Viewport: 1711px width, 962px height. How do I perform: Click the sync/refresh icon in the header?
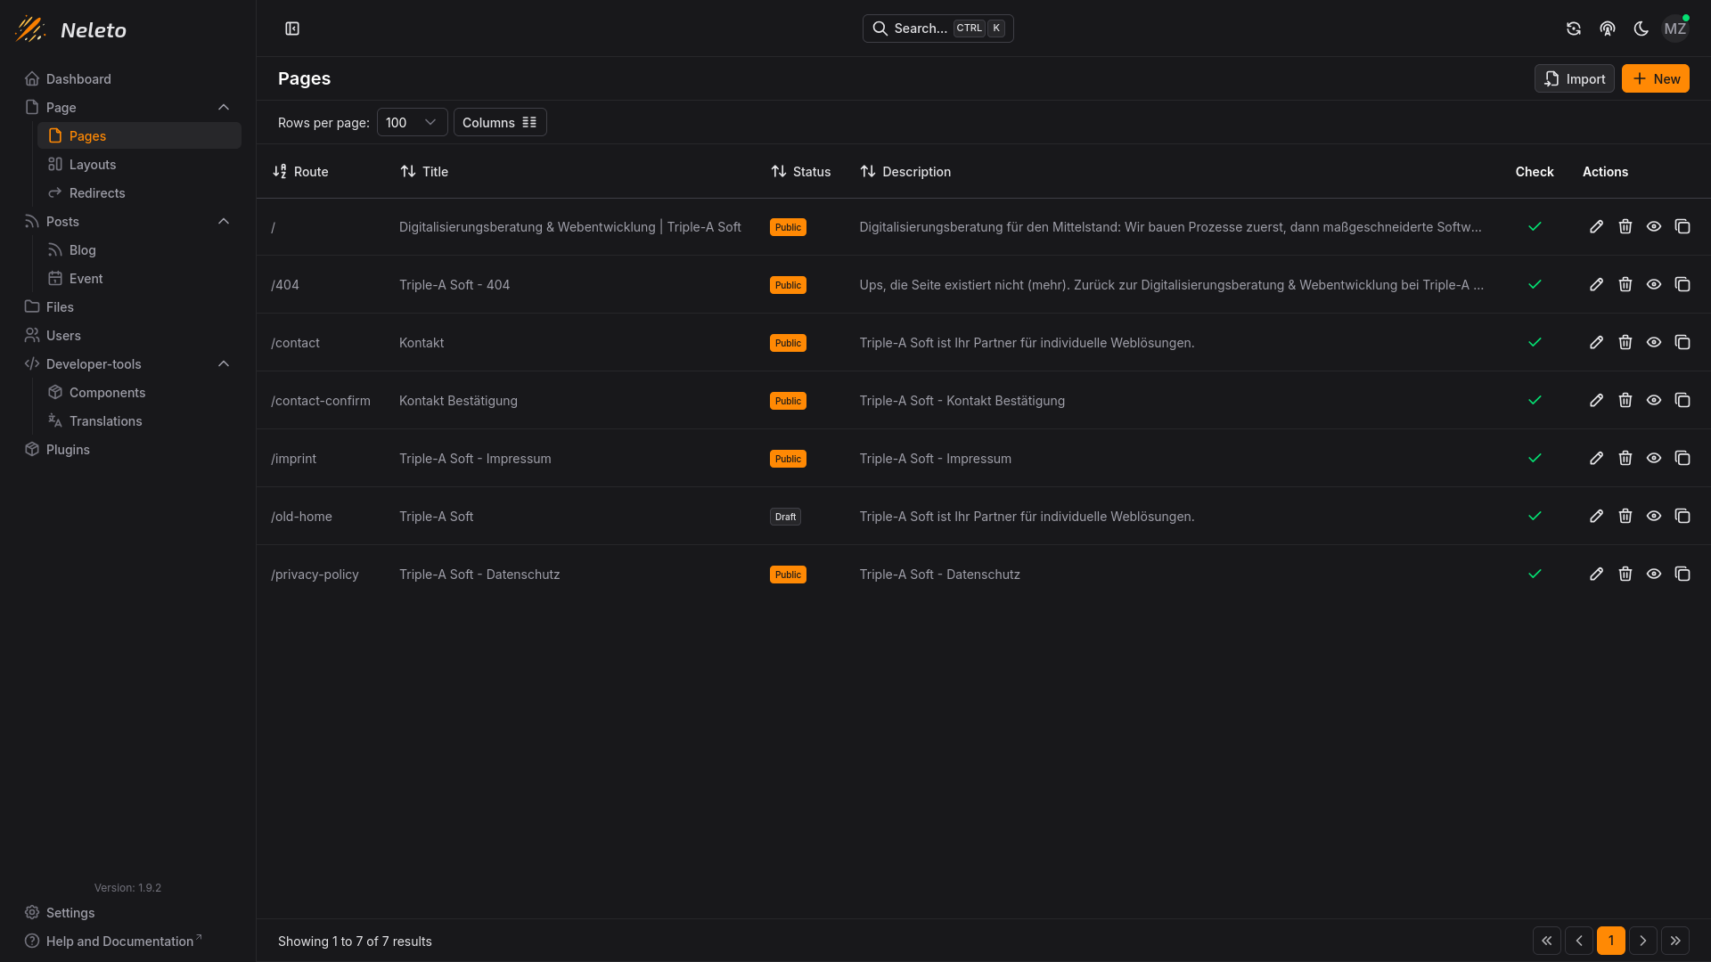1574,29
